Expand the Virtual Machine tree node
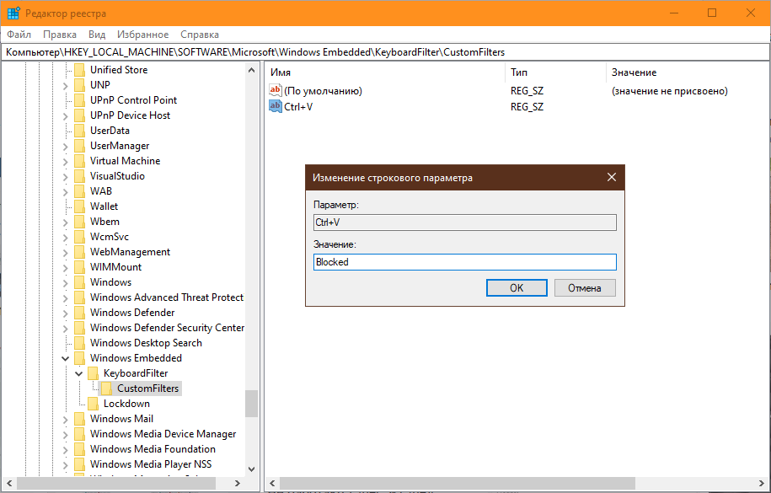The image size is (771, 493). [x=66, y=161]
